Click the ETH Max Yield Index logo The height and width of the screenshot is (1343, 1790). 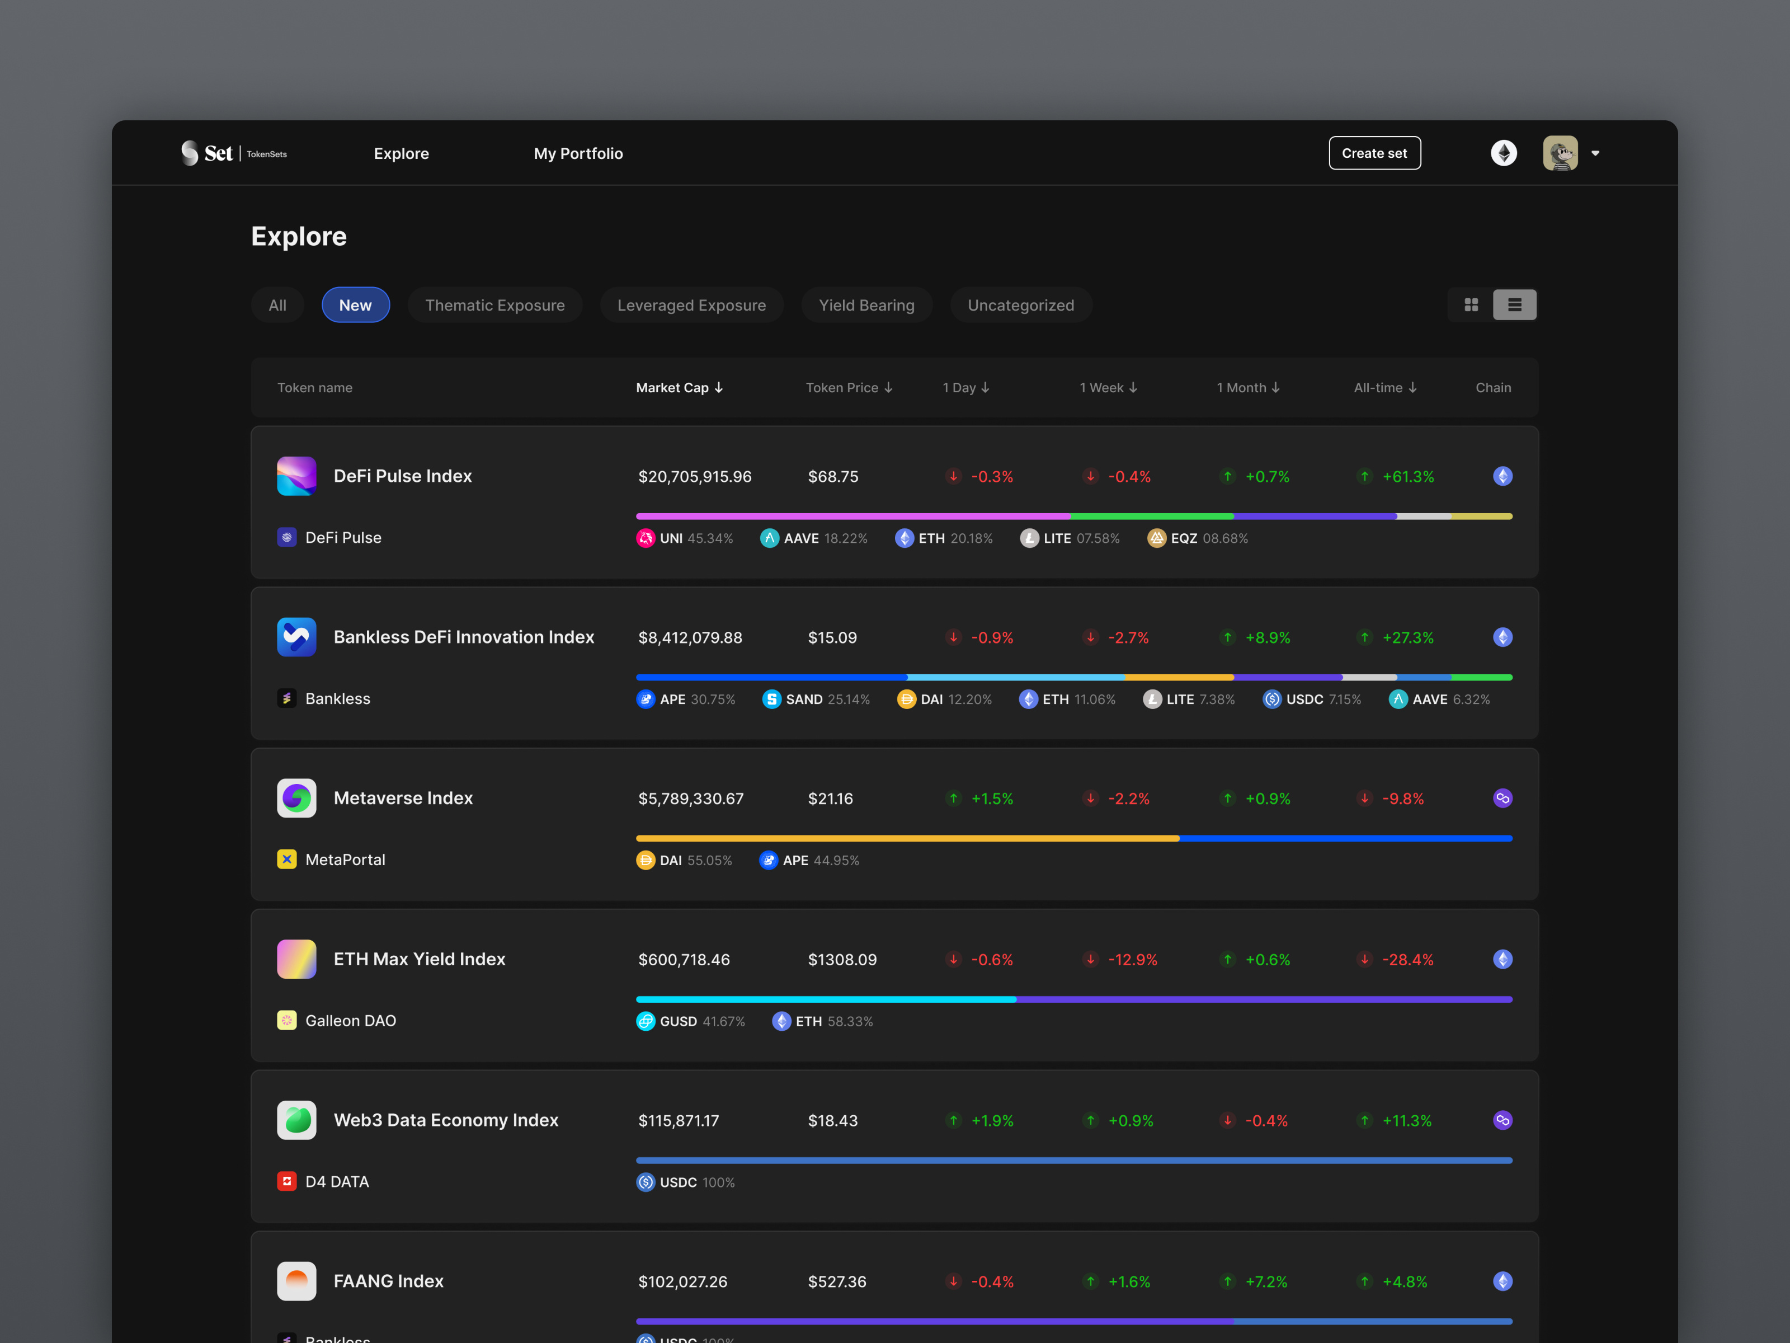point(297,959)
